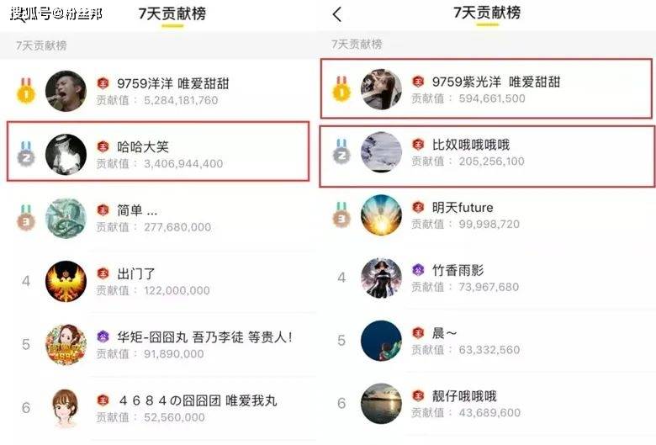This screenshot has height=445, width=656.
Task: Tap the gold first-place medal on the left list
Action: (x=26, y=90)
